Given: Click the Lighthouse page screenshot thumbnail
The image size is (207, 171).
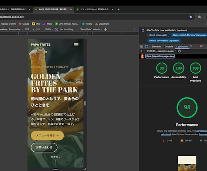Looking at the screenshot, I should point(187,163).
